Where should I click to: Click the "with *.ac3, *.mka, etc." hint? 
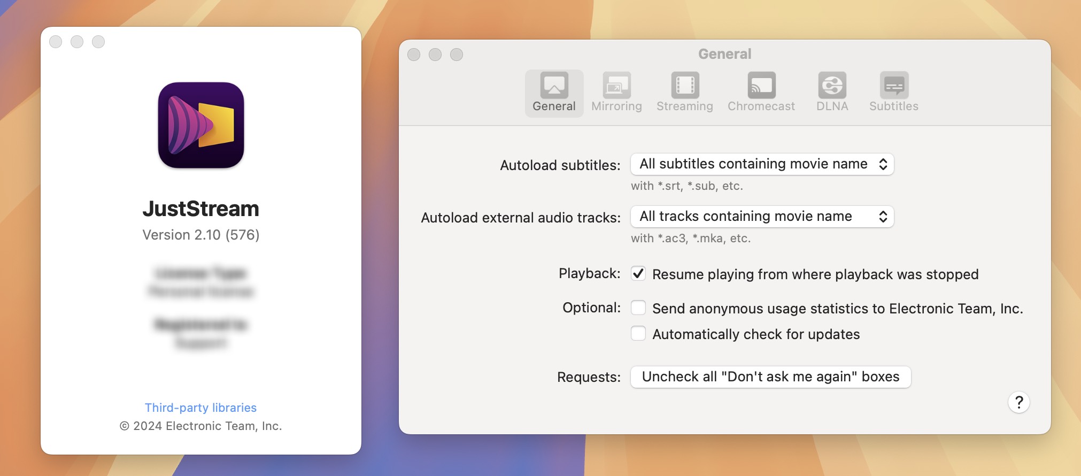coord(691,239)
